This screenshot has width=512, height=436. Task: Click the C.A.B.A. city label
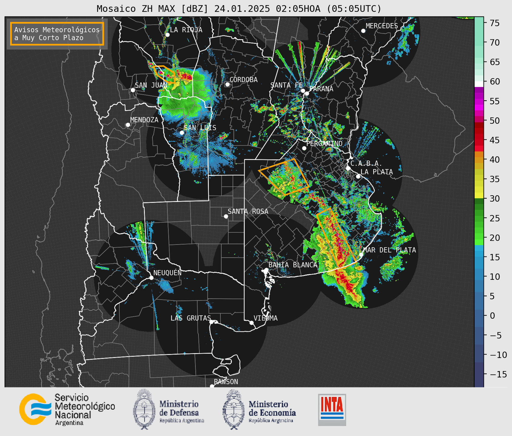click(x=366, y=163)
